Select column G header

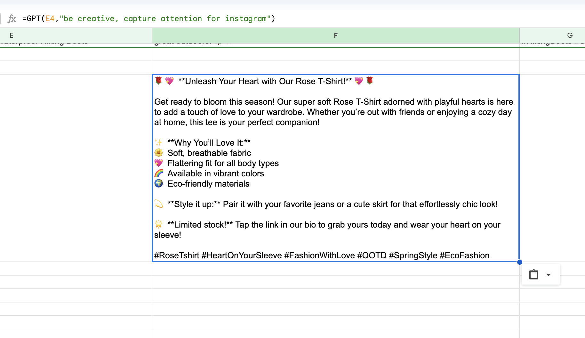pos(552,36)
